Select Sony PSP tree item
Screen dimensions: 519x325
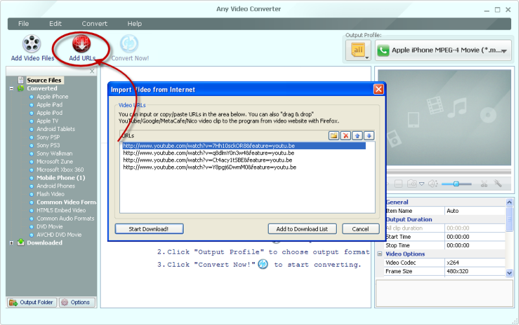(x=48, y=138)
